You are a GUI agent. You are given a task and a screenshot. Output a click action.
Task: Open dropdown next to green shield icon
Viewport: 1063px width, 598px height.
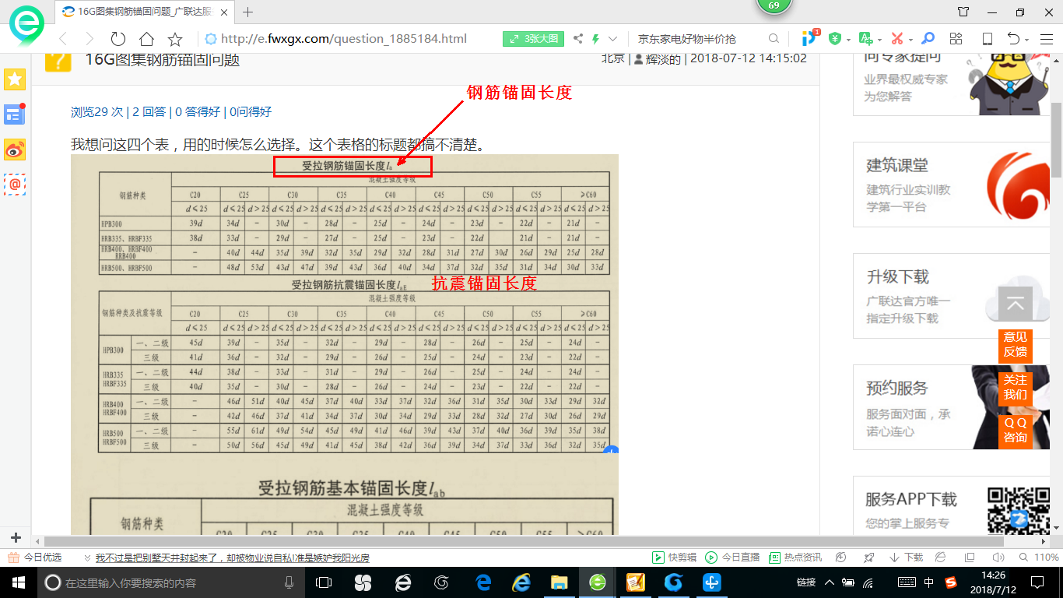pyautogui.click(x=847, y=40)
